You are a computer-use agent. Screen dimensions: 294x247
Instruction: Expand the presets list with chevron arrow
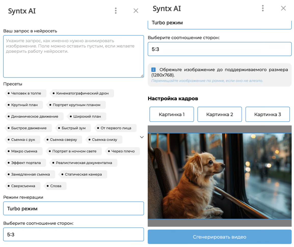pos(142,137)
